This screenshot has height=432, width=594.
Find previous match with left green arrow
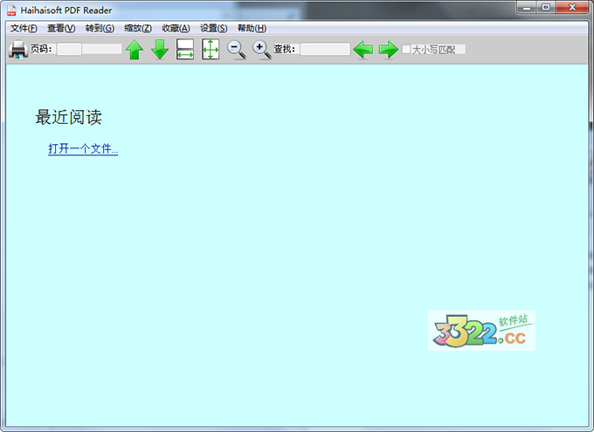(x=363, y=50)
